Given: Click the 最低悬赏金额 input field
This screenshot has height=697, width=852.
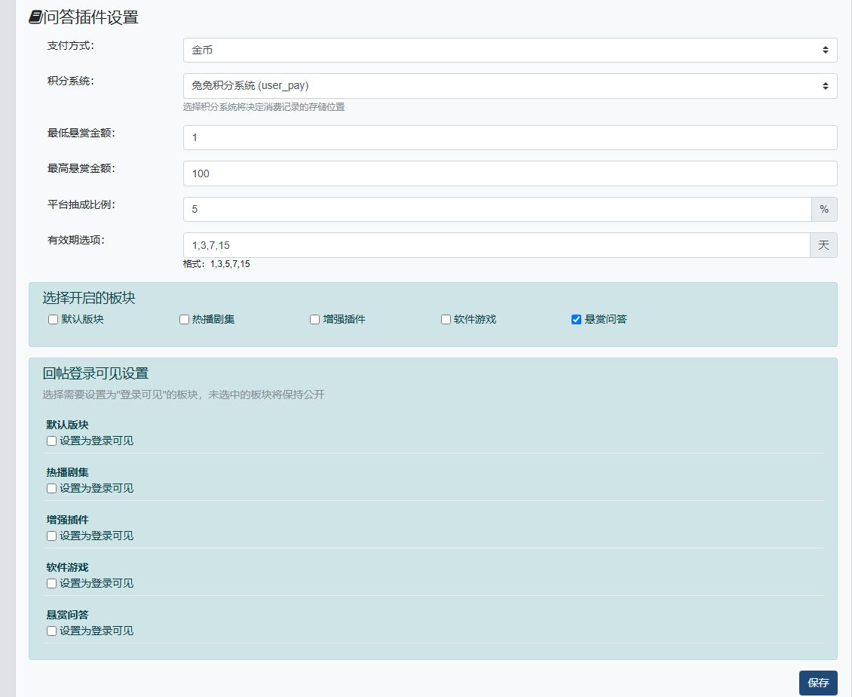Looking at the screenshot, I should tap(510, 138).
